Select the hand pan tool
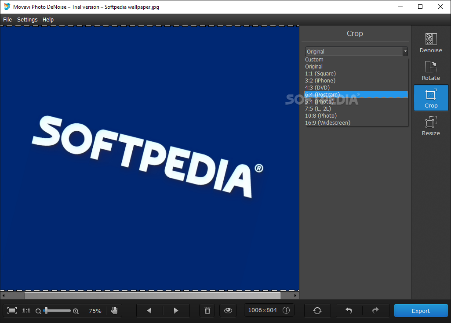 [x=114, y=310]
